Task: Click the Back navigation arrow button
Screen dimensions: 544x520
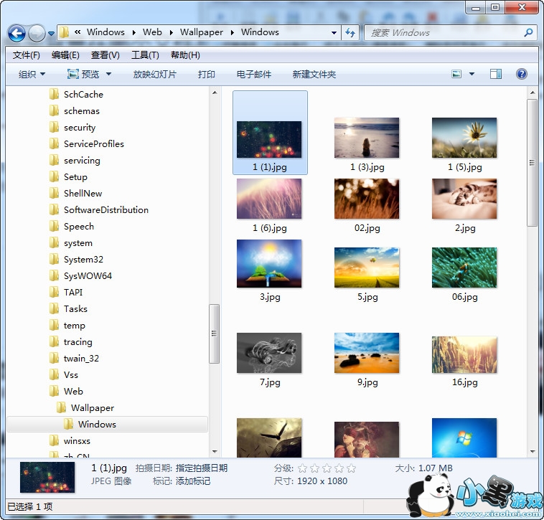Action: pos(17,33)
